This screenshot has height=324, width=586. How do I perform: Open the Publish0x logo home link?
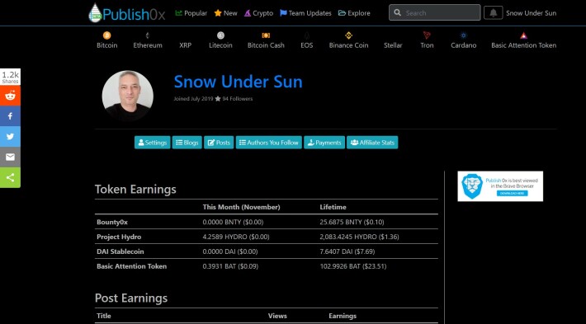click(x=127, y=13)
